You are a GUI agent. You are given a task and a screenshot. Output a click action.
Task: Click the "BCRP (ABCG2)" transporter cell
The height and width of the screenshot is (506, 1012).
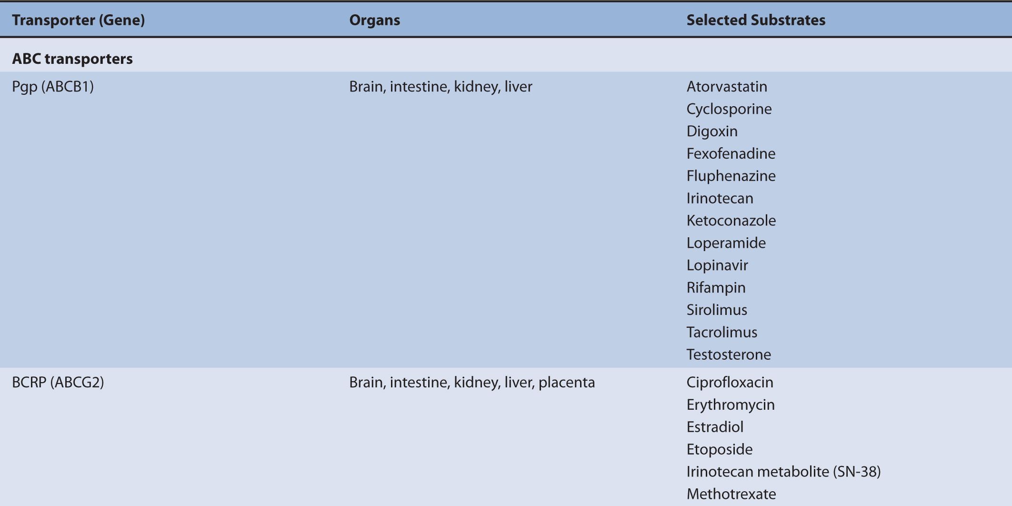[58, 383]
